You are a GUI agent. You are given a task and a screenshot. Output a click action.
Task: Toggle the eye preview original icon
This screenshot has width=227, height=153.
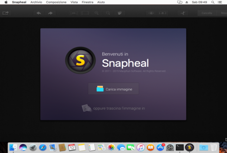tap(151, 13)
